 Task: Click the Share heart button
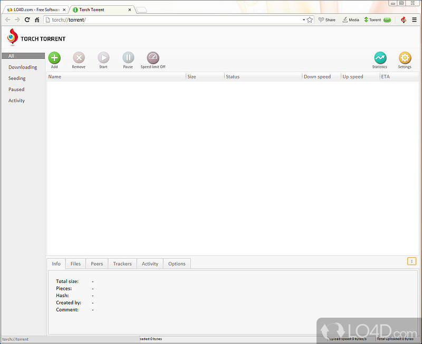(327, 20)
